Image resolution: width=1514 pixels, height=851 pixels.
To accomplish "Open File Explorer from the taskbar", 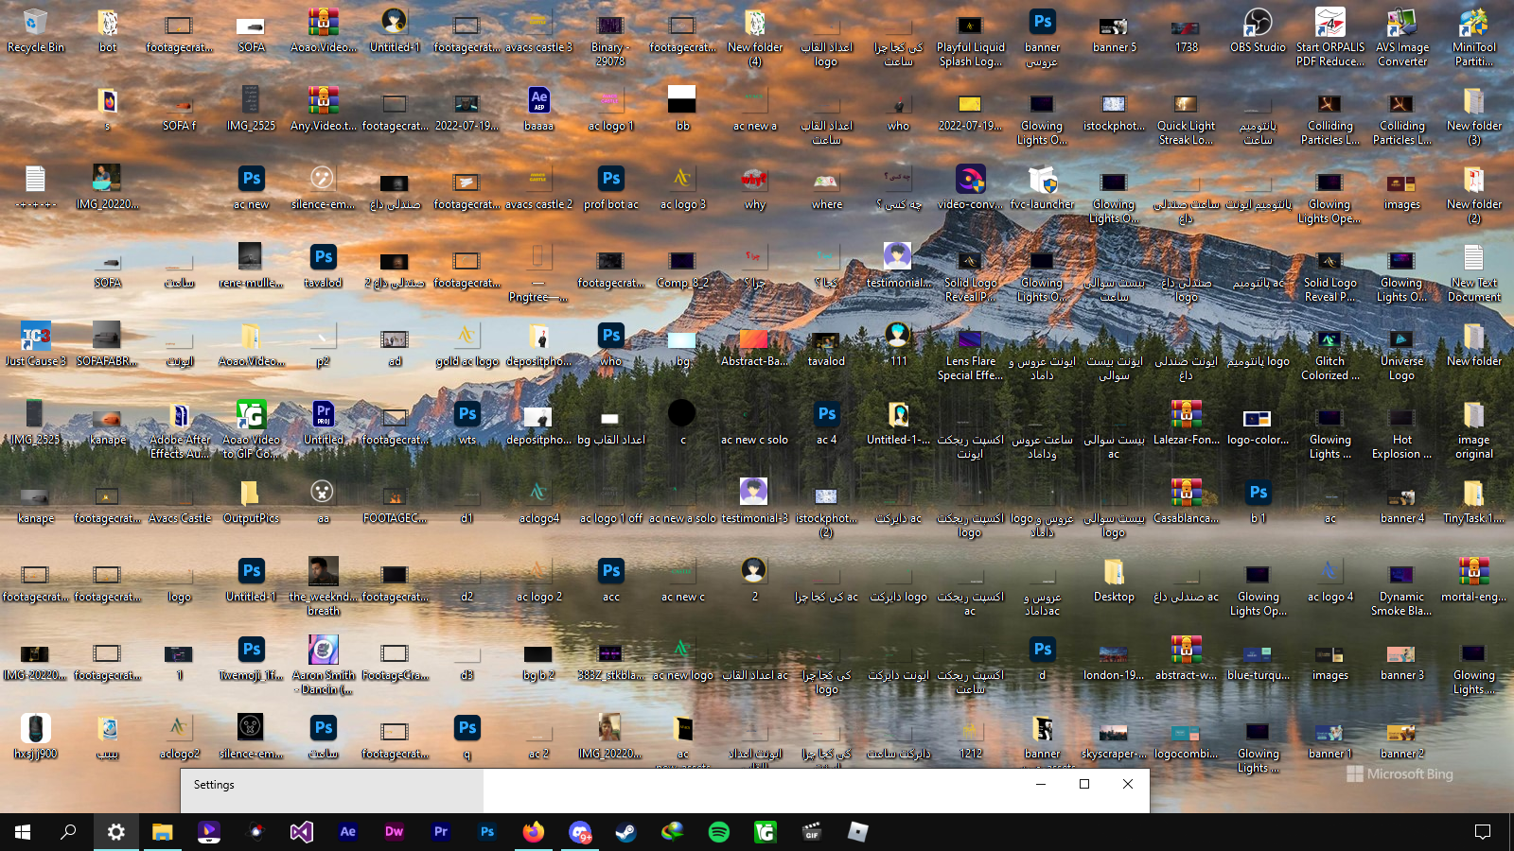I will [x=163, y=832].
